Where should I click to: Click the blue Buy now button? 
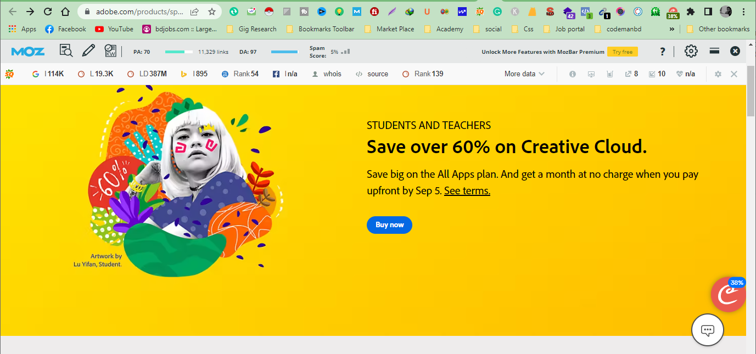(x=389, y=224)
